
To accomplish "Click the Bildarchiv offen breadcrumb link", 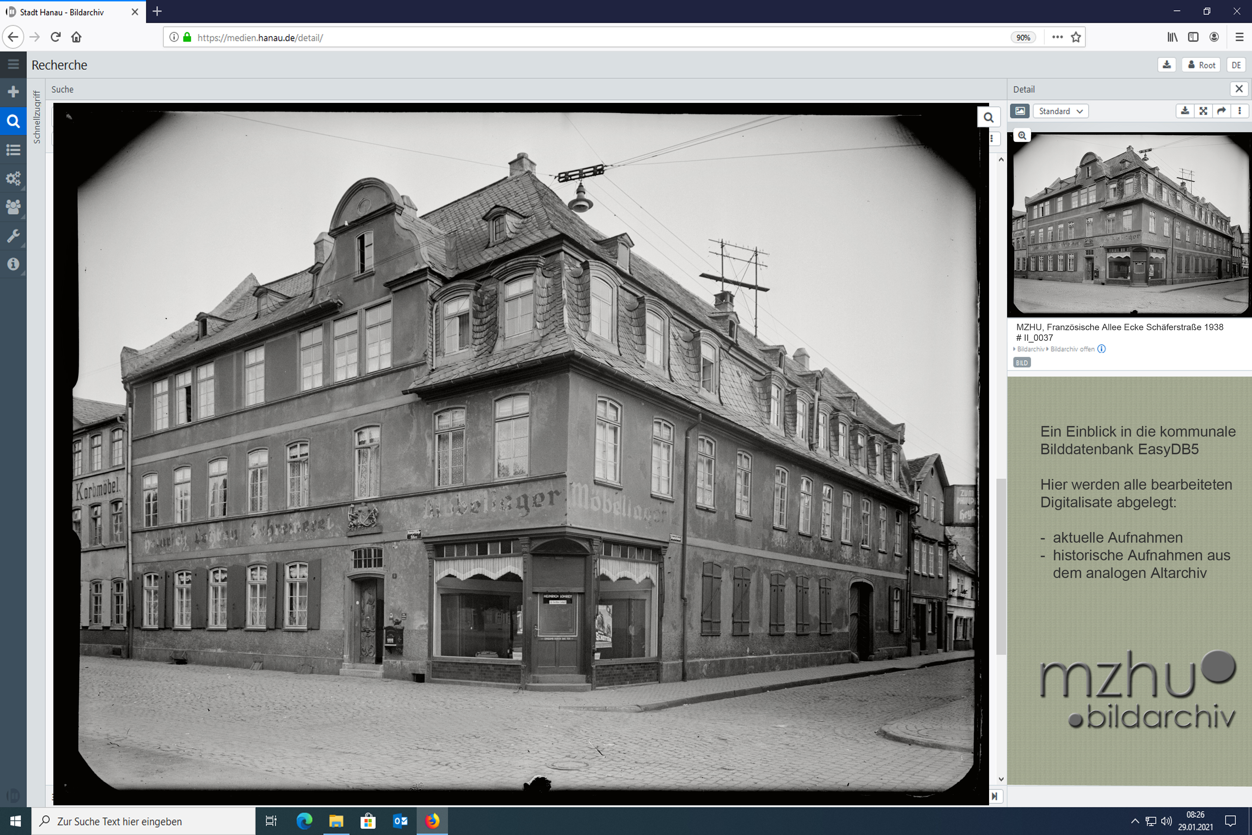I will (1072, 349).
